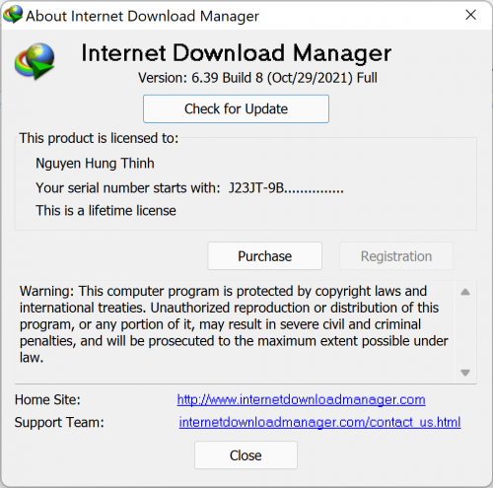The width and height of the screenshot is (493, 488).
Task: Click the Internet Download Manager heading
Action: coord(236,53)
